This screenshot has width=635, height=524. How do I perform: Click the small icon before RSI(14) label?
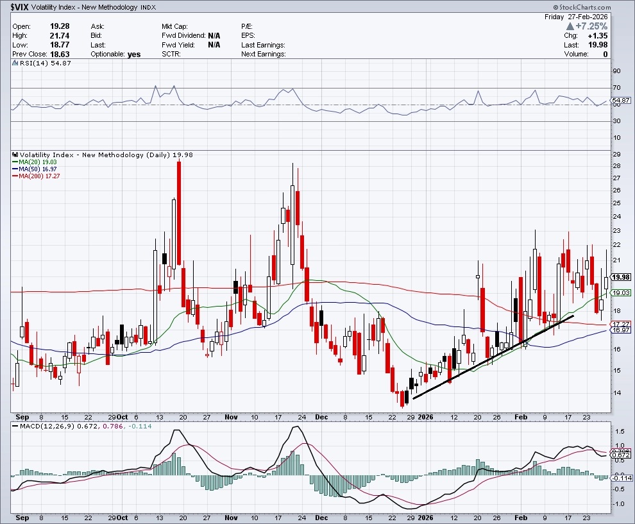pos(14,63)
